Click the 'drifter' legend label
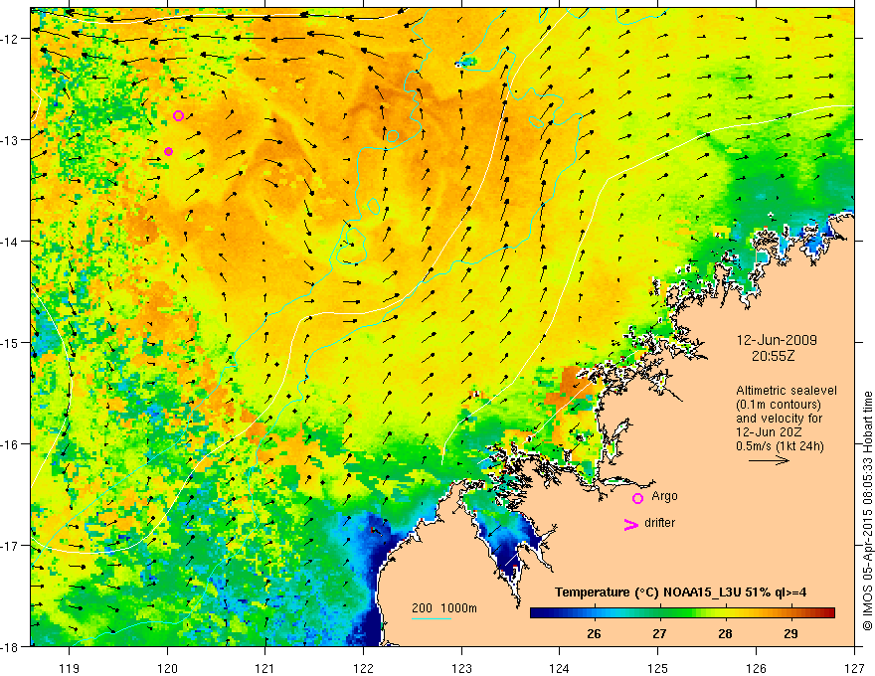The width and height of the screenshot is (875, 676). 659,523
